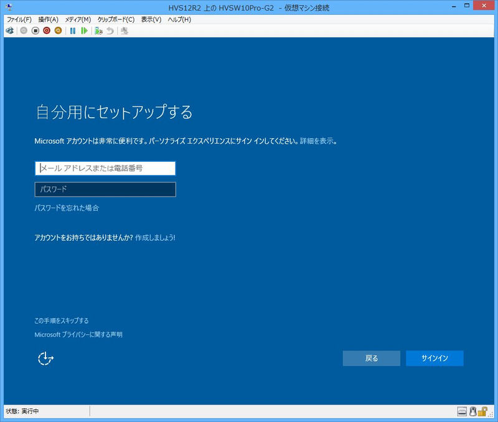Click the orange Save state toolbar icon
This screenshot has width=498, height=422.
pyautogui.click(x=58, y=30)
